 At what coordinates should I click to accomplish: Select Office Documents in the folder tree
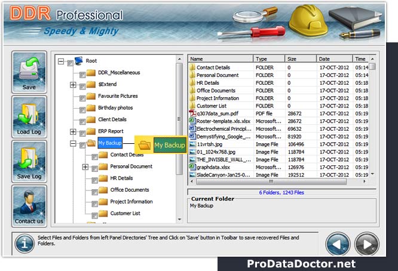pos(130,190)
